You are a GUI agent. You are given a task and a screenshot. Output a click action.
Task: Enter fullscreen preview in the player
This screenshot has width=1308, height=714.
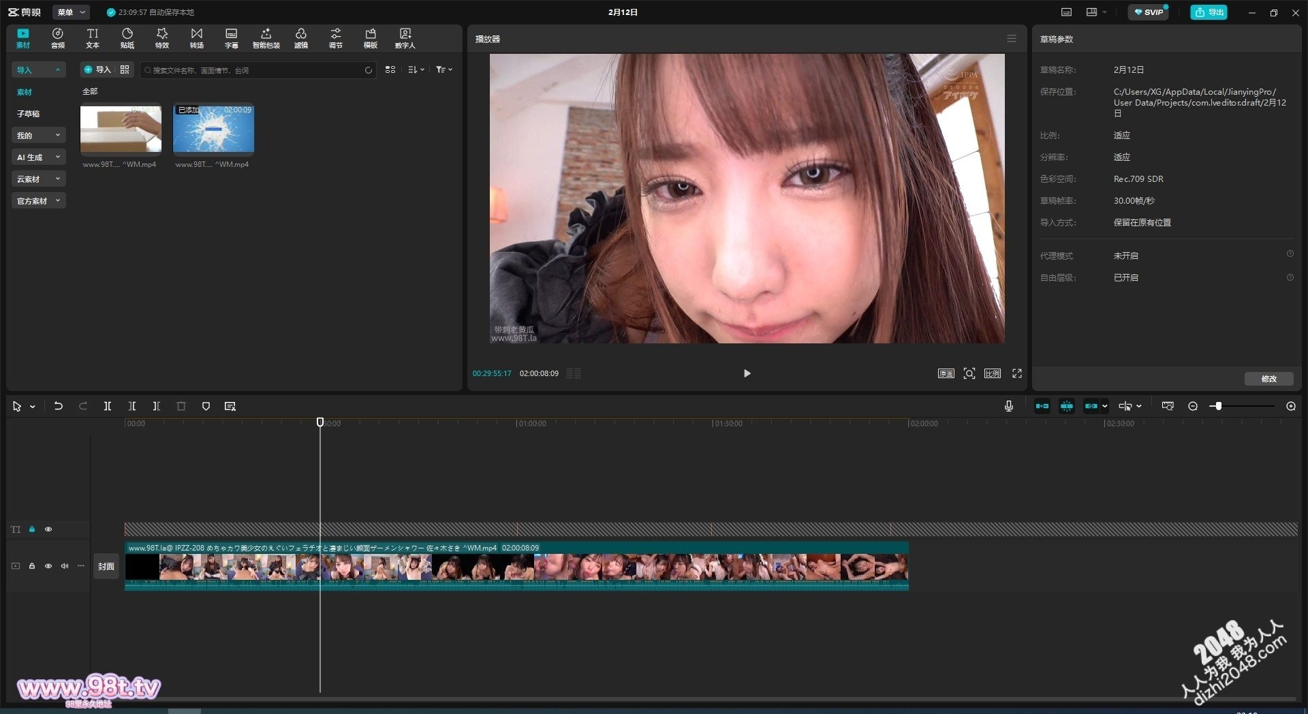[x=1016, y=373]
